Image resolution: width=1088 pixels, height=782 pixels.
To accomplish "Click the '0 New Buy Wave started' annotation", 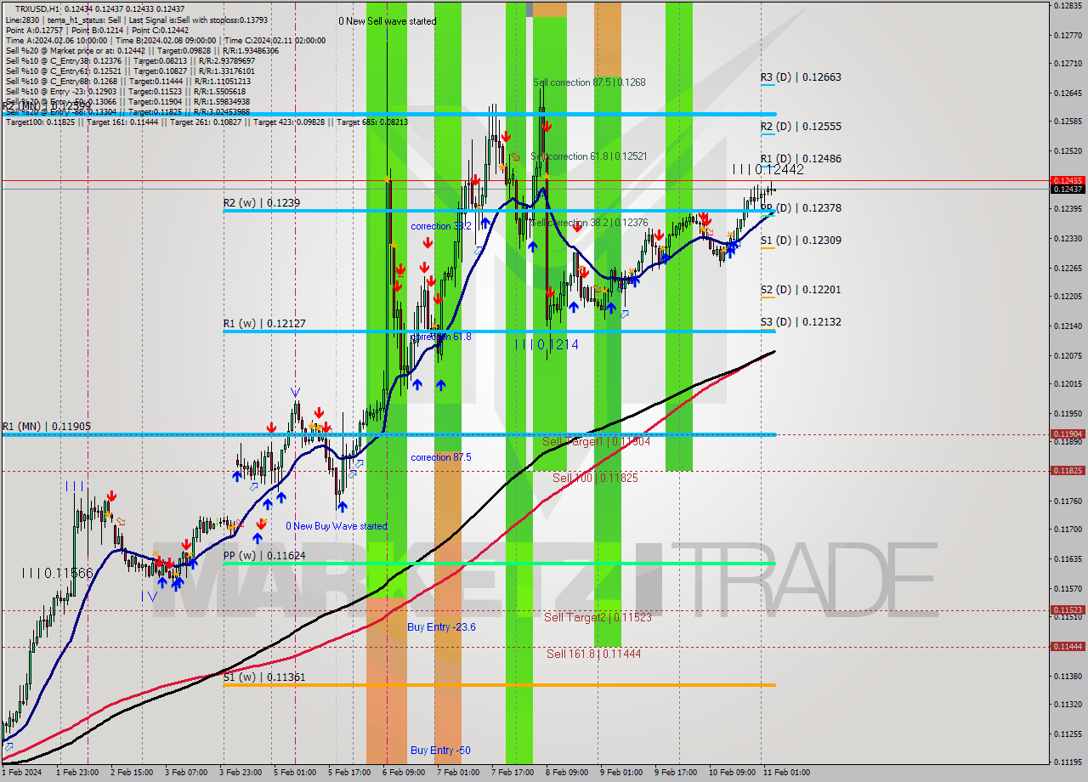I will coord(337,526).
